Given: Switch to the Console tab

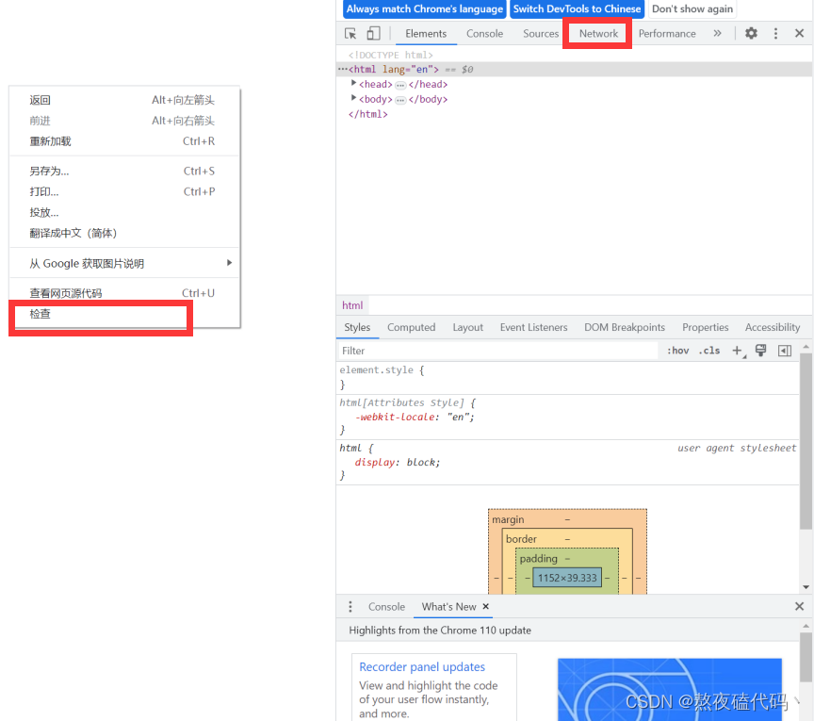Looking at the screenshot, I should 484,34.
